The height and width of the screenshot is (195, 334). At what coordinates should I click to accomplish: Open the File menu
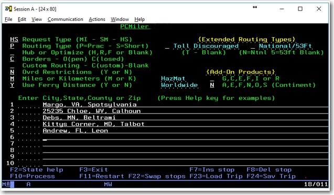coord(8,19)
